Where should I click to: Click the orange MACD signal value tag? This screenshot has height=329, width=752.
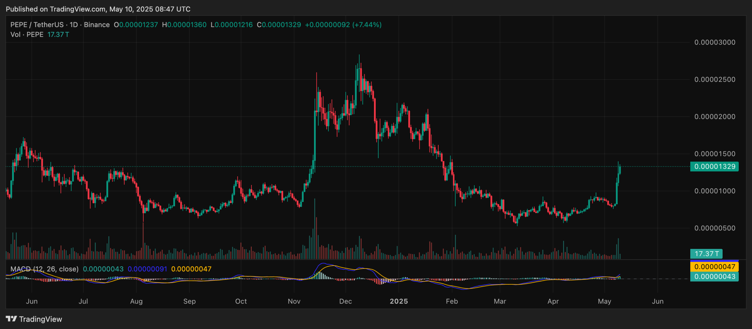(x=714, y=267)
